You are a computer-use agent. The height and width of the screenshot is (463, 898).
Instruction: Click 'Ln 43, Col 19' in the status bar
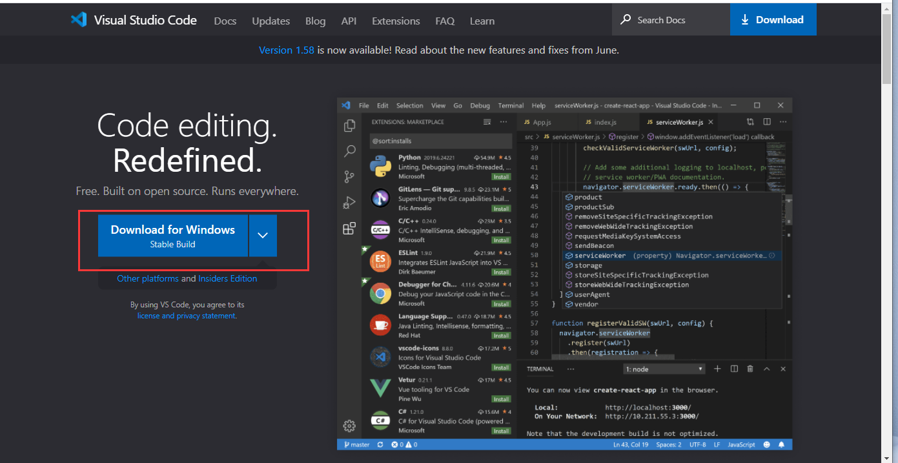point(631,445)
